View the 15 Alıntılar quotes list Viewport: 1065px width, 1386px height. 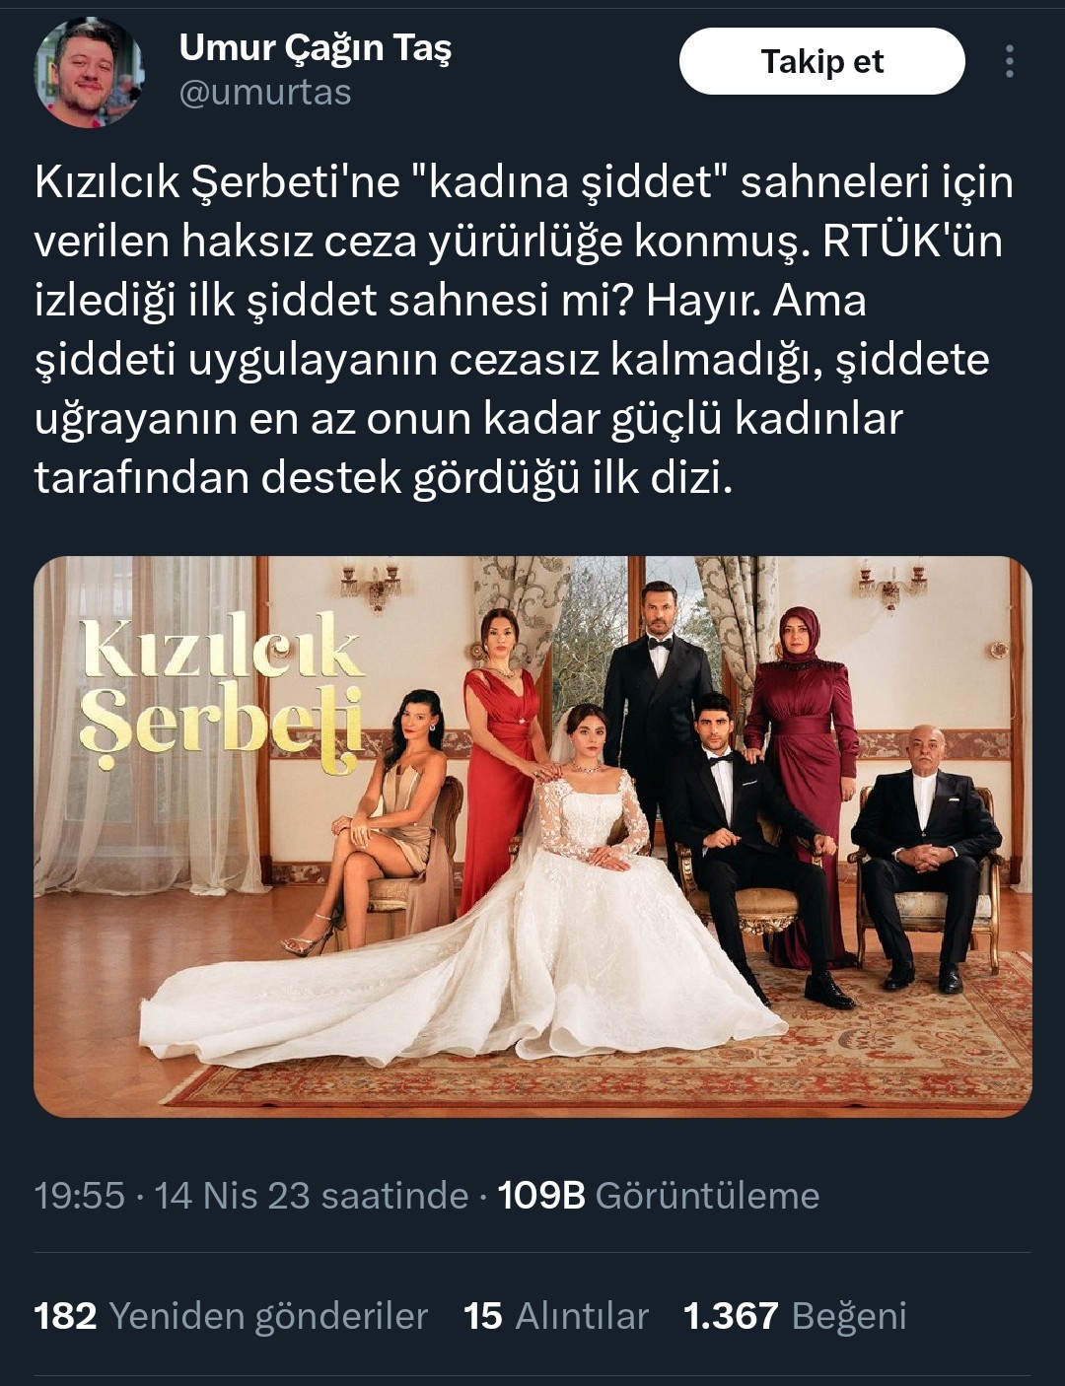click(556, 1316)
